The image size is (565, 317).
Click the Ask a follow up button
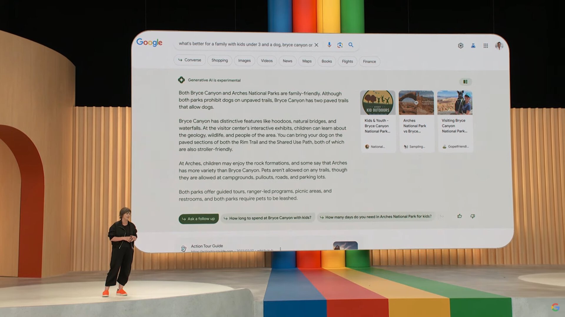[199, 218]
